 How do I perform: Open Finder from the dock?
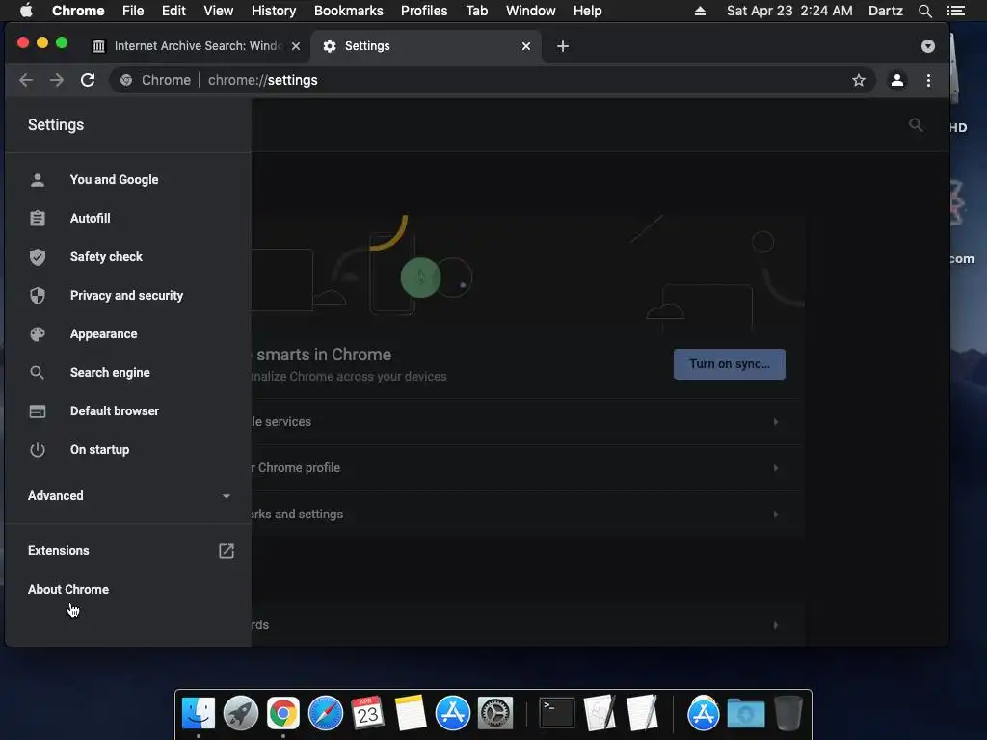pyautogui.click(x=199, y=713)
